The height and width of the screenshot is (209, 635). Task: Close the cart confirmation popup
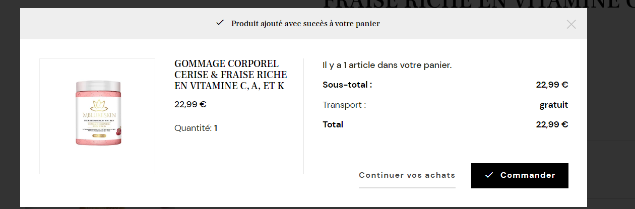(x=571, y=24)
